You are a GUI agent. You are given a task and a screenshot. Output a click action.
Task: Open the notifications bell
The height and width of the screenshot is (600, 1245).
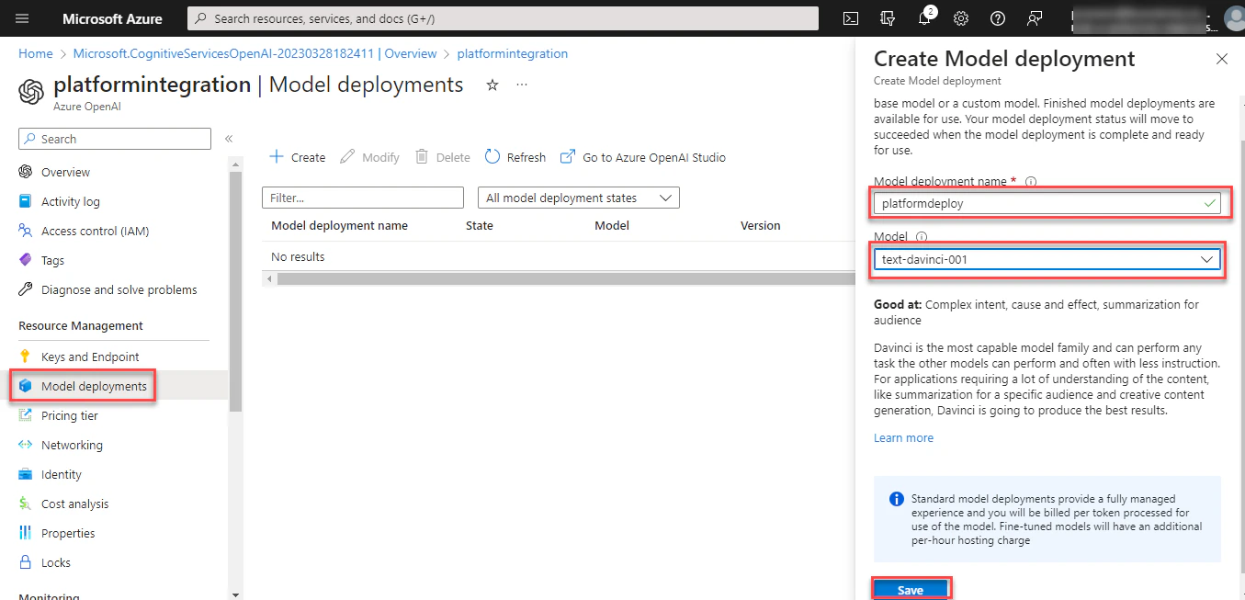click(925, 18)
